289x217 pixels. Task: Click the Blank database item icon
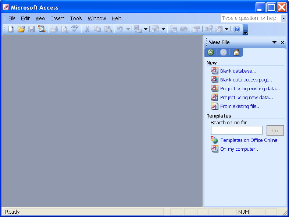(214, 71)
